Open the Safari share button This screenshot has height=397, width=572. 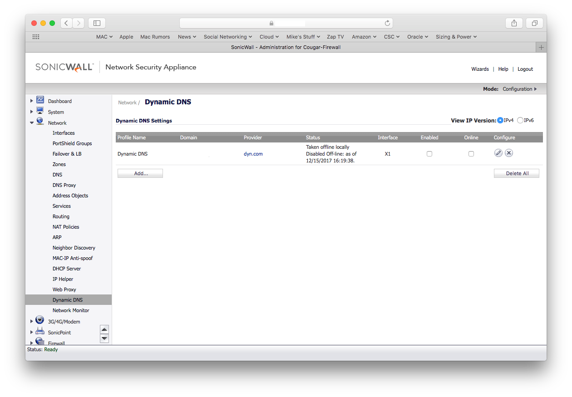(514, 23)
